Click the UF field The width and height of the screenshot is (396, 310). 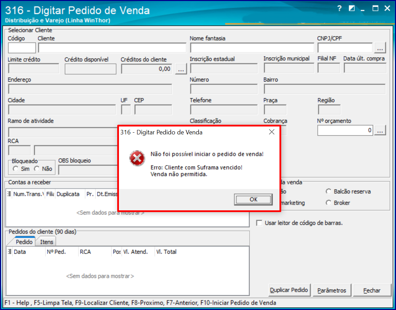coord(126,110)
